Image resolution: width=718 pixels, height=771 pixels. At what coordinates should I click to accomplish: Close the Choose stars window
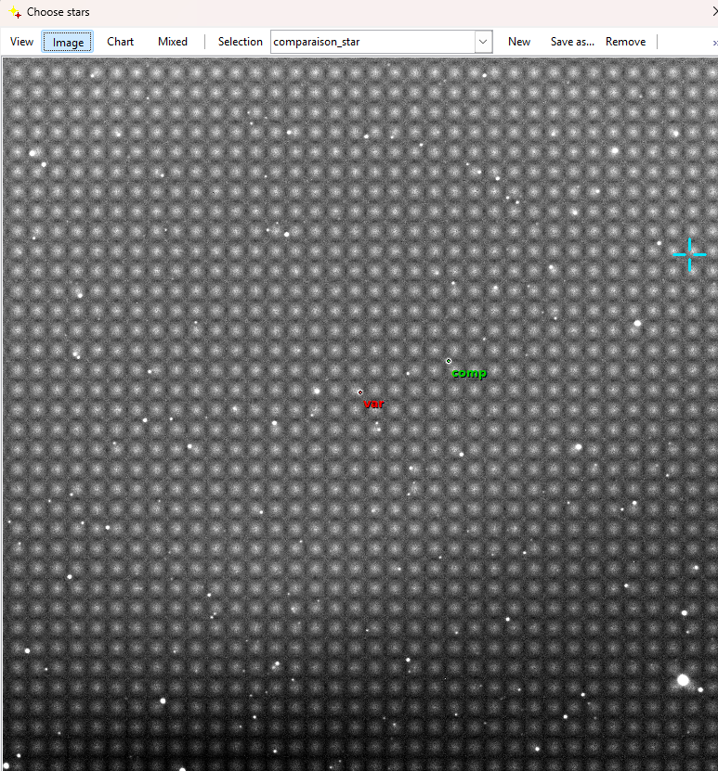(x=712, y=12)
